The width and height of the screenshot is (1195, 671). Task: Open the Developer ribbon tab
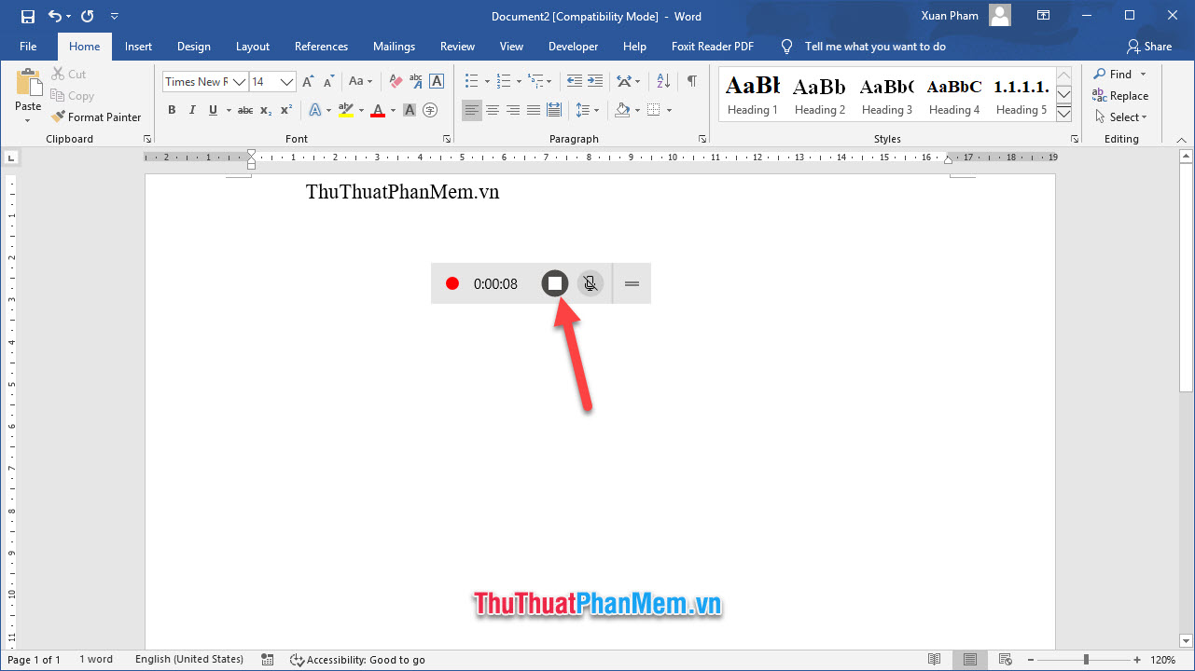pyautogui.click(x=573, y=47)
